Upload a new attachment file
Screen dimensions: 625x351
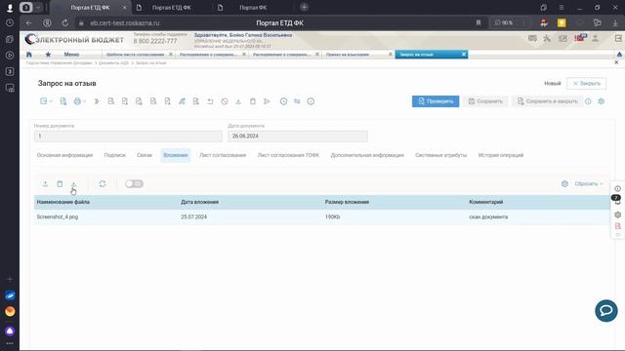[45, 184]
